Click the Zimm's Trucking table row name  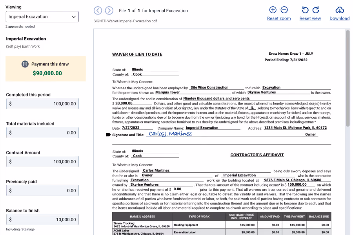coord(124,223)
